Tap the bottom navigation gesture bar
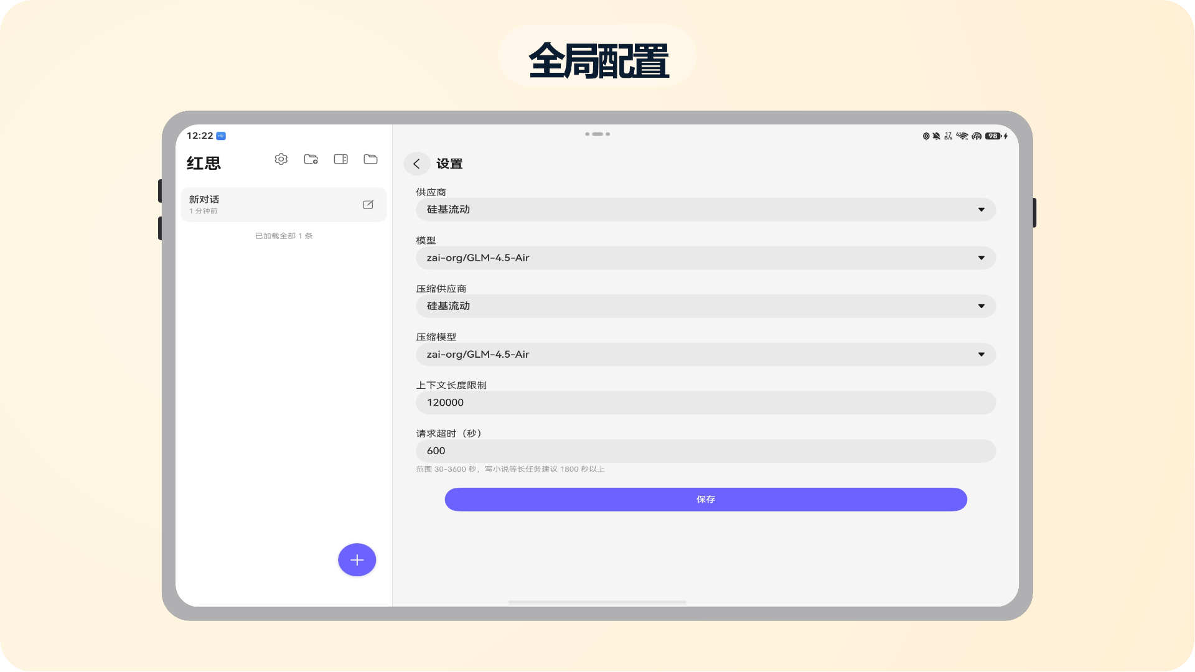 597,602
